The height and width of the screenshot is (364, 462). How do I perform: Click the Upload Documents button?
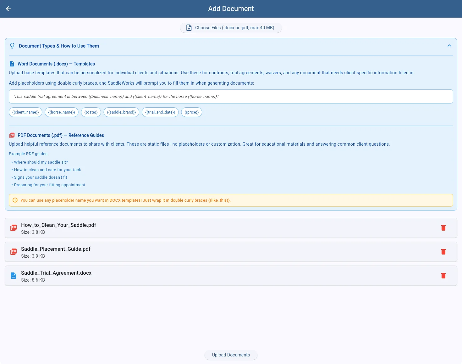click(231, 355)
